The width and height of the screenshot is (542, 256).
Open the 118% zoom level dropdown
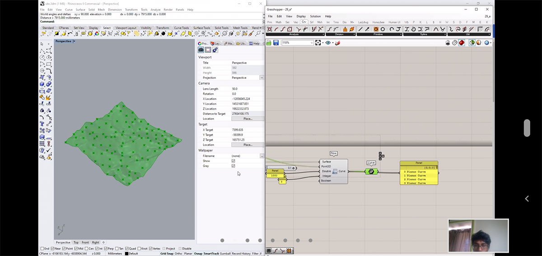[x=311, y=43]
